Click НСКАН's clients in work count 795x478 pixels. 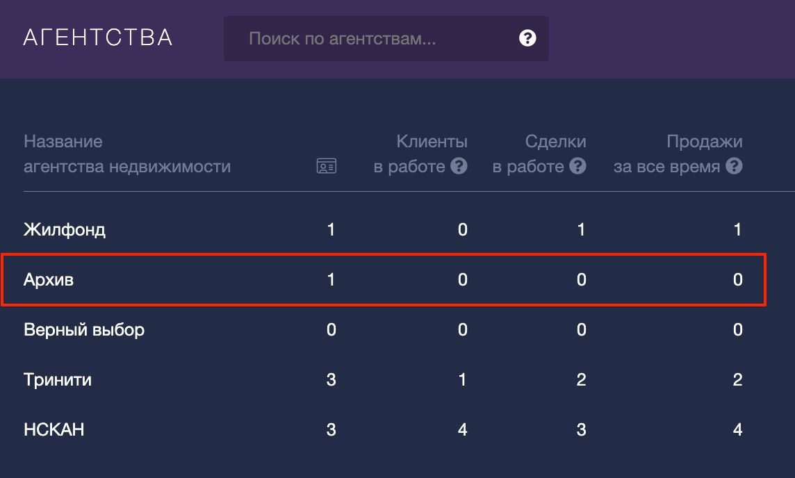click(463, 430)
